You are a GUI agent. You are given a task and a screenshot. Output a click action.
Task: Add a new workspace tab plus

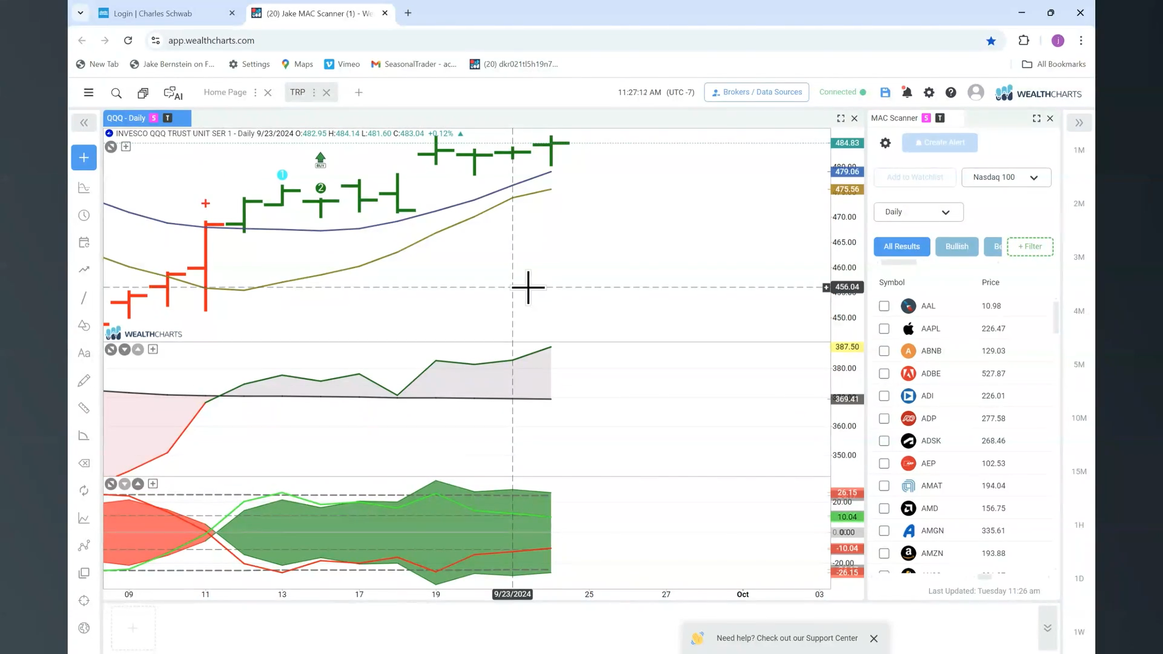click(x=359, y=93)
